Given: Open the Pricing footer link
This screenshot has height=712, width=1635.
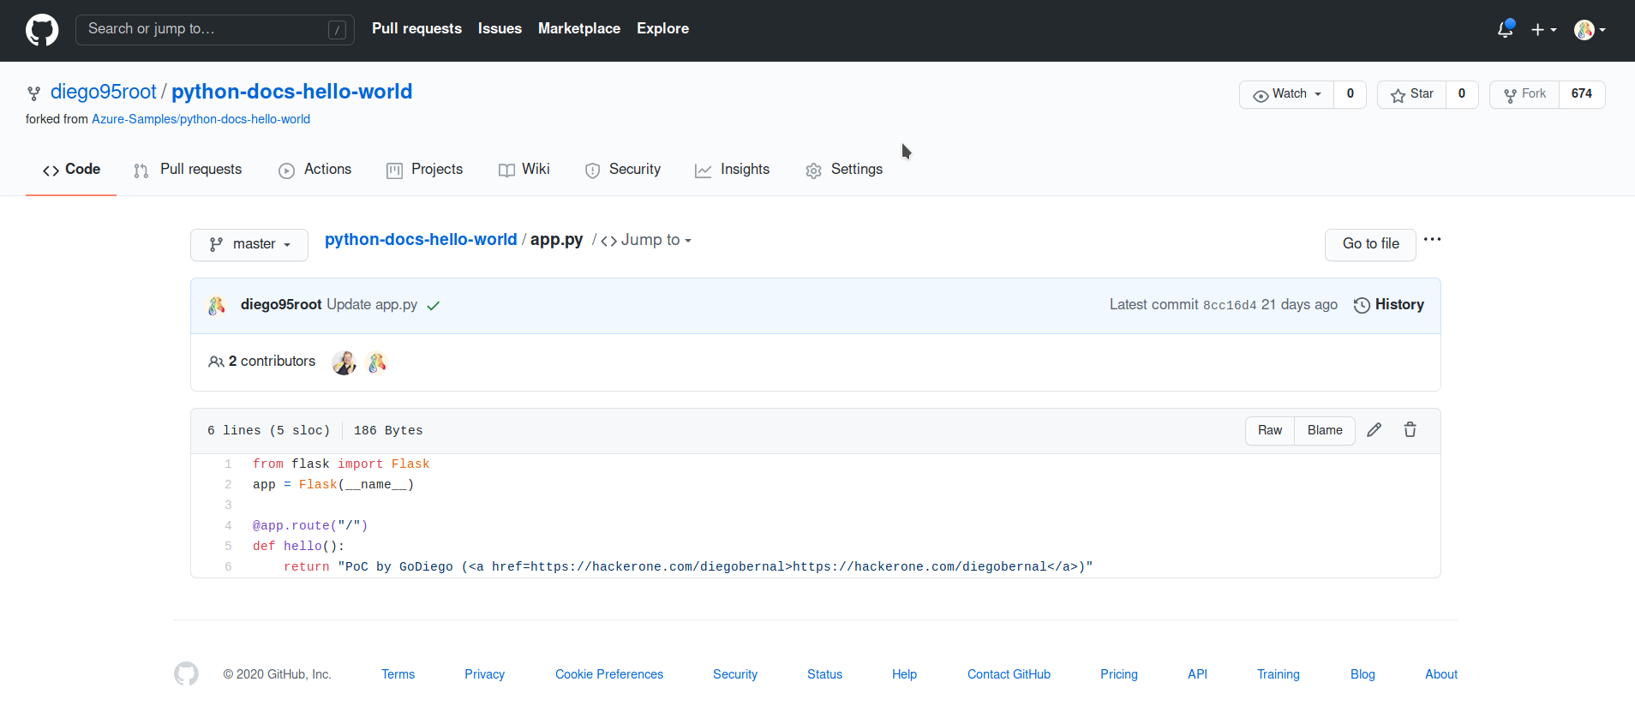Looking at the screenshot, I should click(1119, 674).
